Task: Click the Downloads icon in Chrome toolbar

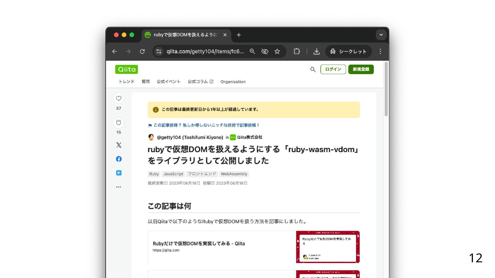Action: click(317, 51)
